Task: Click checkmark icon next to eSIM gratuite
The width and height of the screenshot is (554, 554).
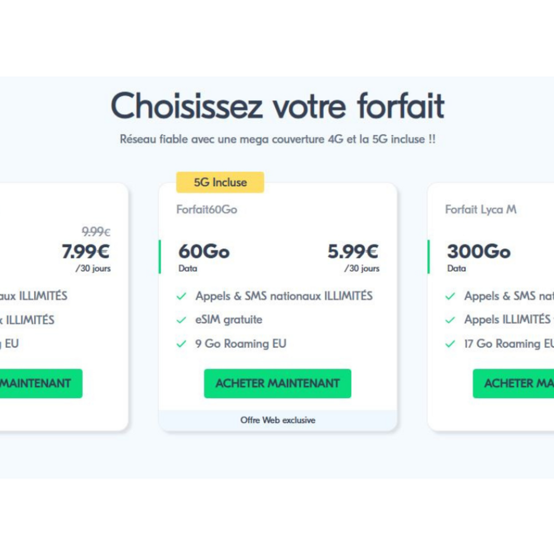Action: (x=181, y=320)
